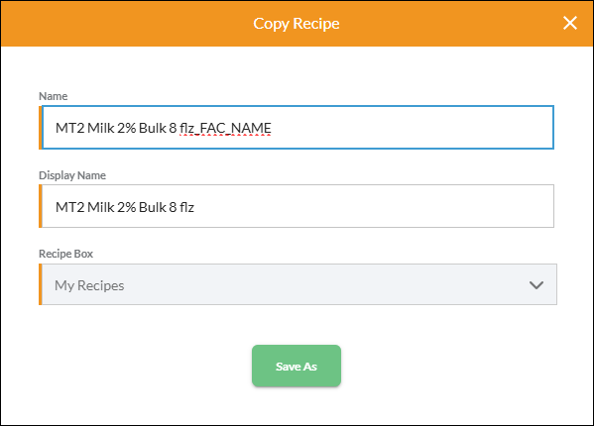The image size is (594, 426).
Task: Focus the Name input field
Action: point(297,128)
